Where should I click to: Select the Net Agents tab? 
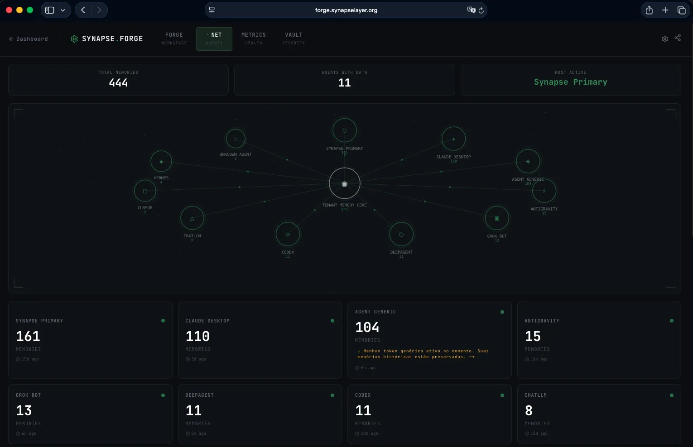(x=214, y=38)
